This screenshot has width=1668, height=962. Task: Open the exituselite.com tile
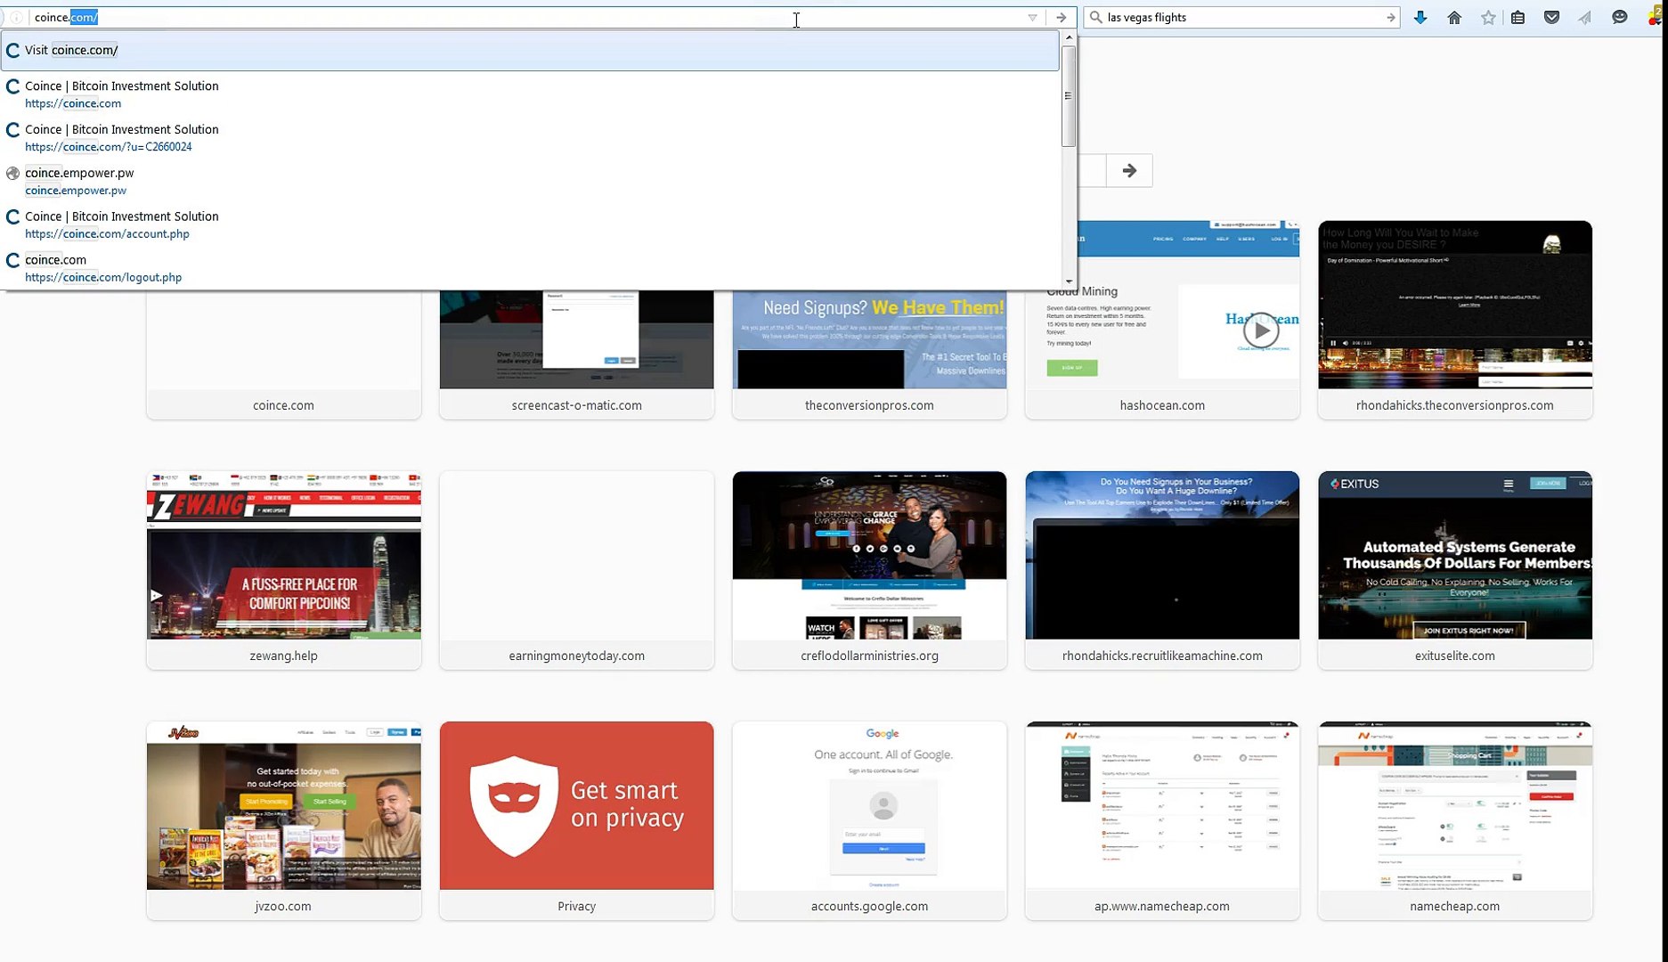point(1455,570)
